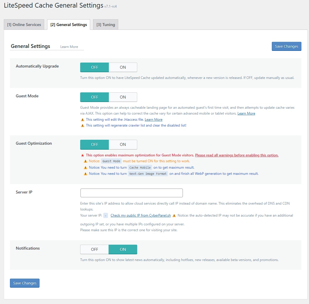Click the red siren icon under Guest Optimization
Image resolution: width=309 pixels, height=304 pixels.
coord(83,155)
